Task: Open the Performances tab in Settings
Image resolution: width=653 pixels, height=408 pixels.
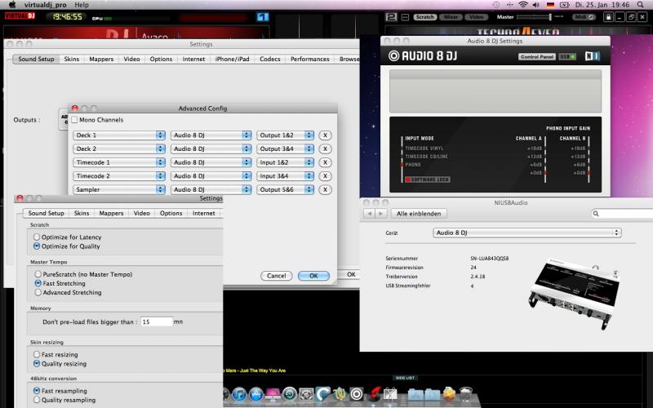Action: coord(310,59)
